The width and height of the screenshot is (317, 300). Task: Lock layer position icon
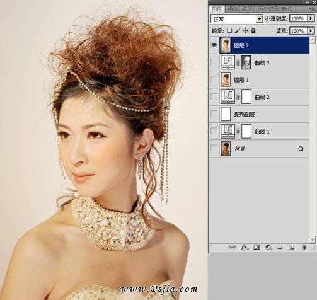coord(245,31)
